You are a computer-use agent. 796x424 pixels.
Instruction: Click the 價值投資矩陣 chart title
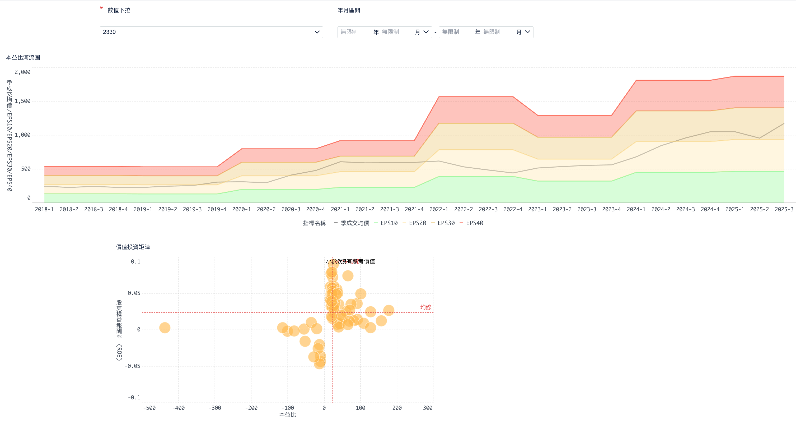point(133,247)
